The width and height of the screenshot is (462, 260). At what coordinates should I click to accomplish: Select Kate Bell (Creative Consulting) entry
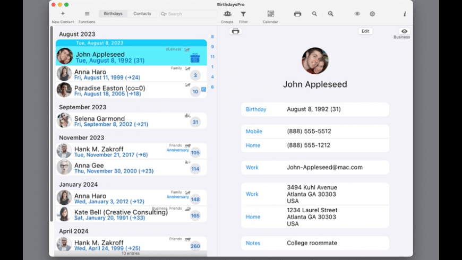131,214
